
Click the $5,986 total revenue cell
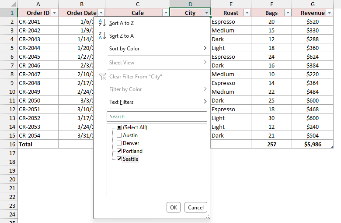(x=313, y=144)
